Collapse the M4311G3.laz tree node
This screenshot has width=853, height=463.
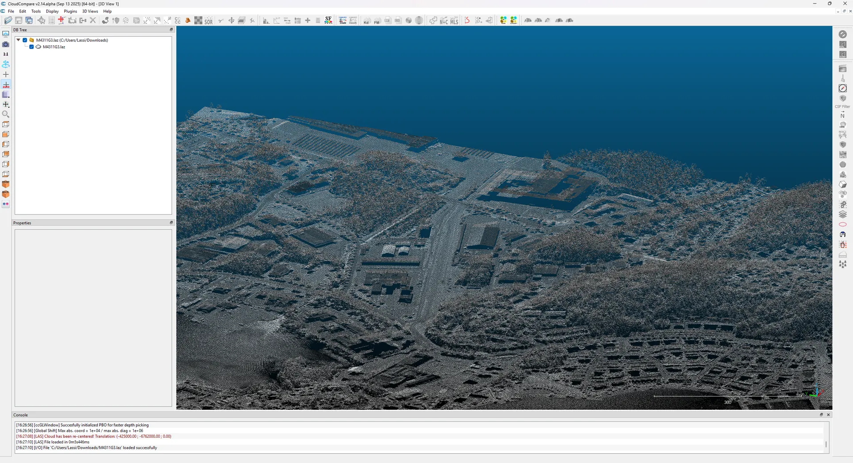(x=18, y=40)
